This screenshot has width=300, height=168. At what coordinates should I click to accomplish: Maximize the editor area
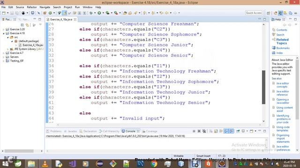point(264,19)
